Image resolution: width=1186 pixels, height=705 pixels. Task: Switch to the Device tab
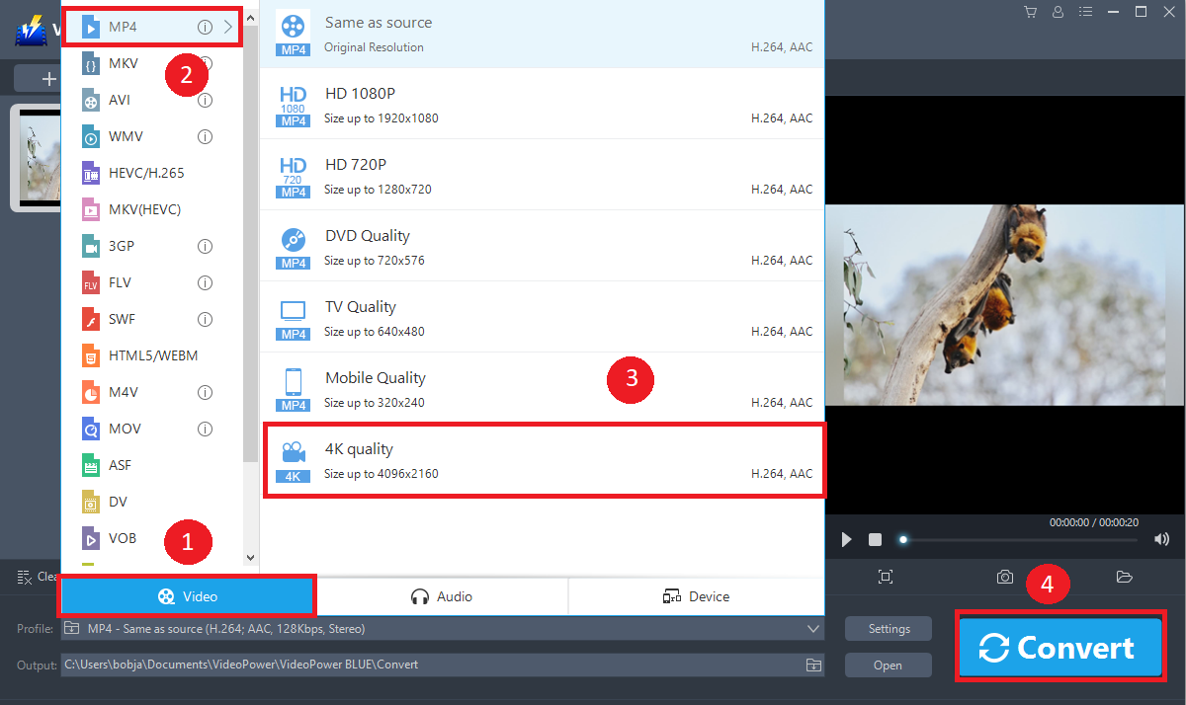point(696,596)
